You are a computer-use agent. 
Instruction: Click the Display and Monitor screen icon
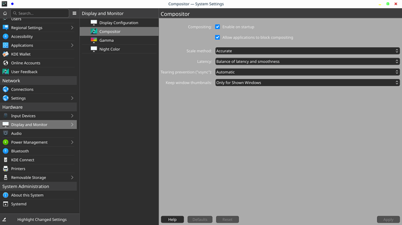click(x=5, y=124)
